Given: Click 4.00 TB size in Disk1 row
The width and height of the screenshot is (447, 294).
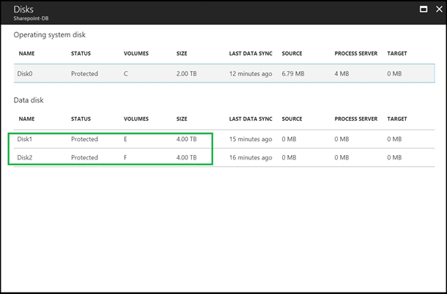Looking at the screenshot, I should click(186, 139).
